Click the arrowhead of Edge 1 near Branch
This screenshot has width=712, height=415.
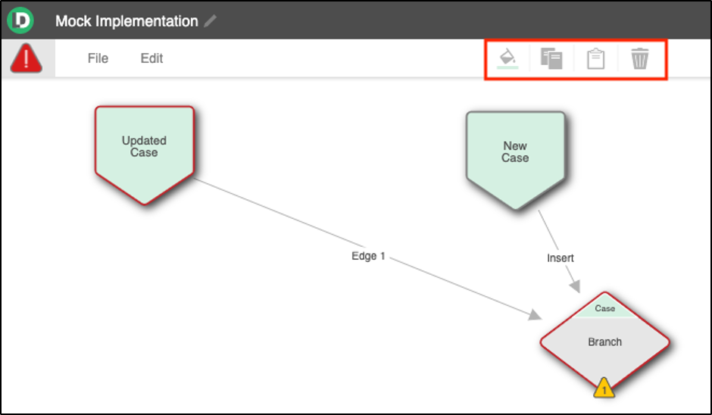click(x=535, y=314)
